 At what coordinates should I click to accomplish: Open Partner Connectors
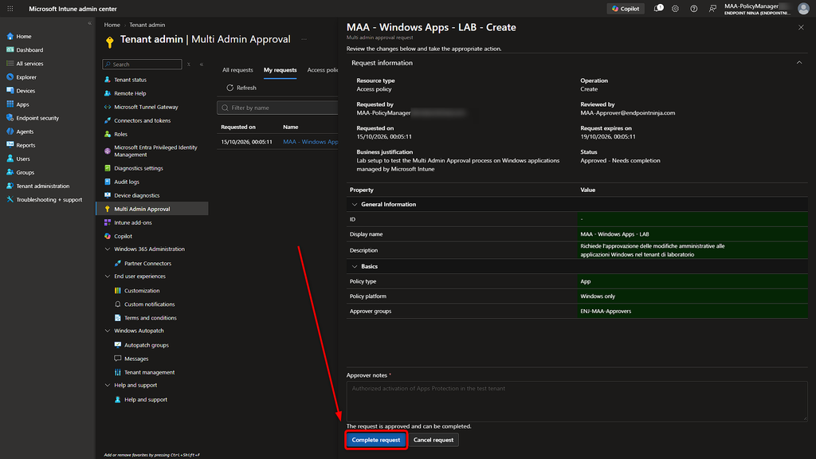point(147,263)
